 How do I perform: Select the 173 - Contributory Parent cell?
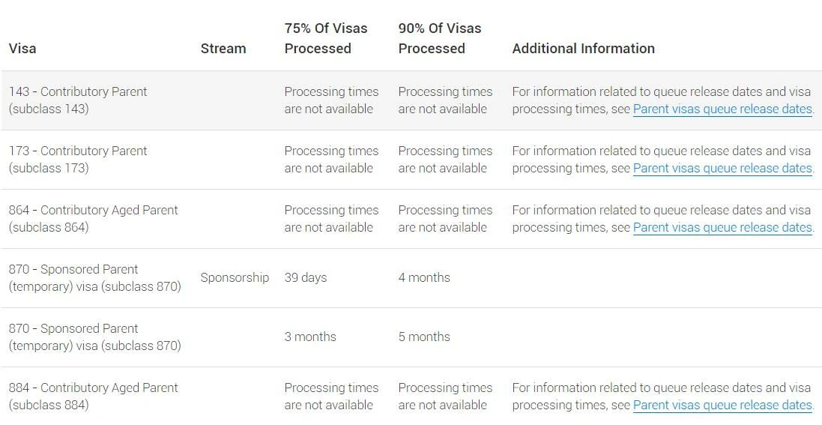pos(78,159)
